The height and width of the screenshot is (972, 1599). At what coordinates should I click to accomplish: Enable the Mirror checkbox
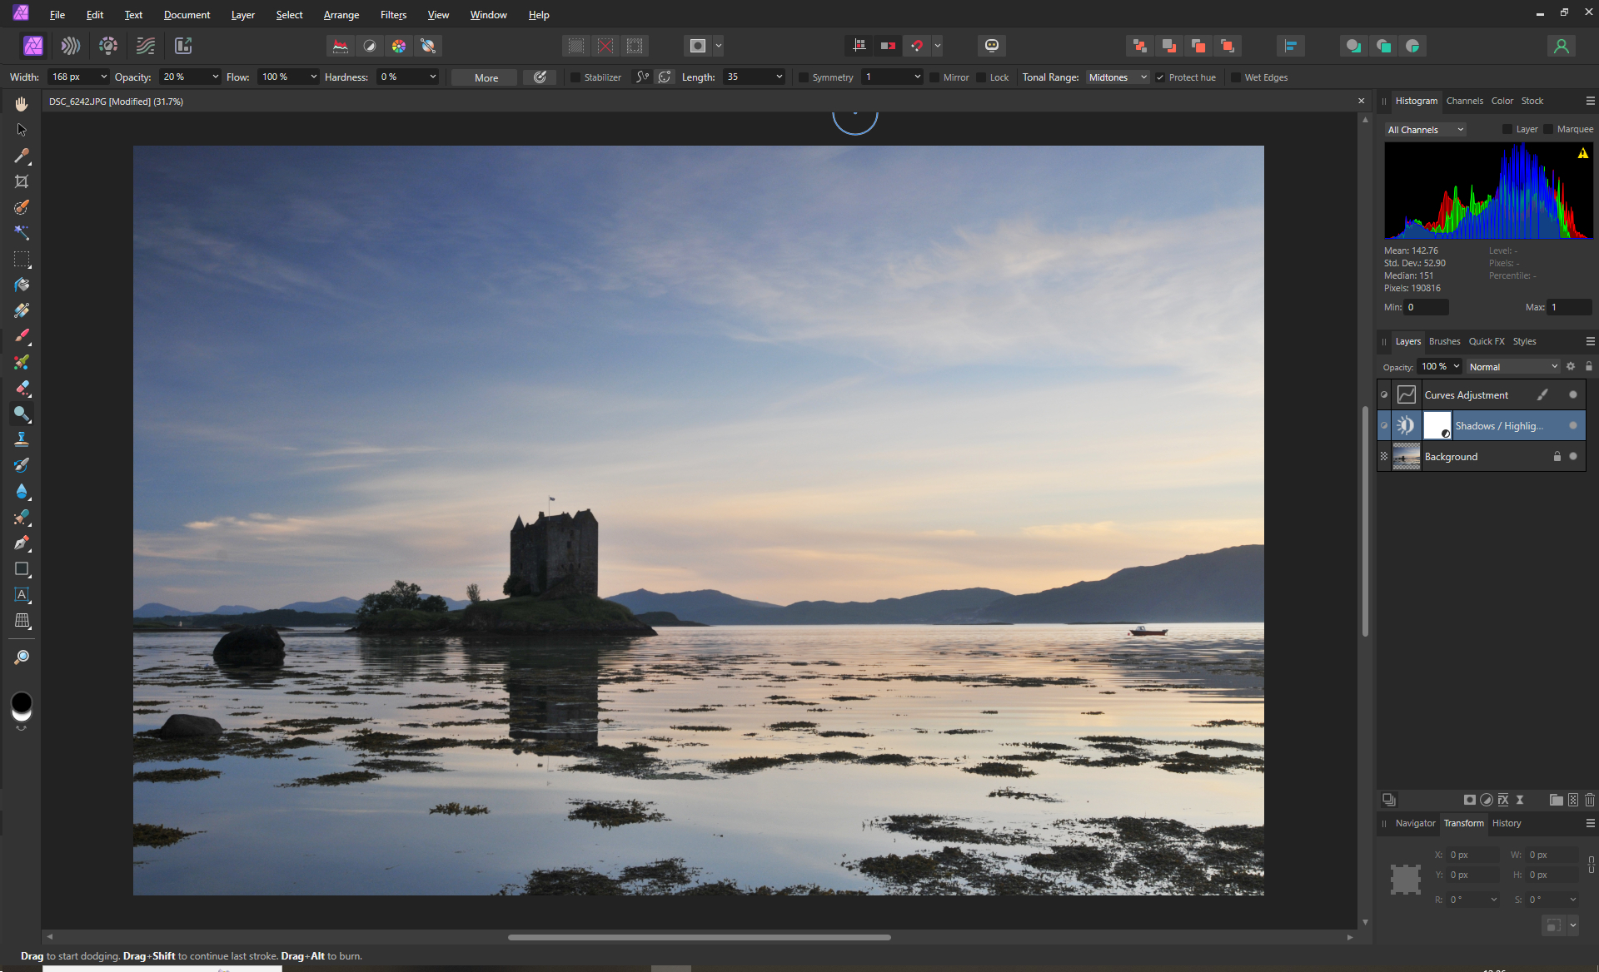[x=934, y=77]
